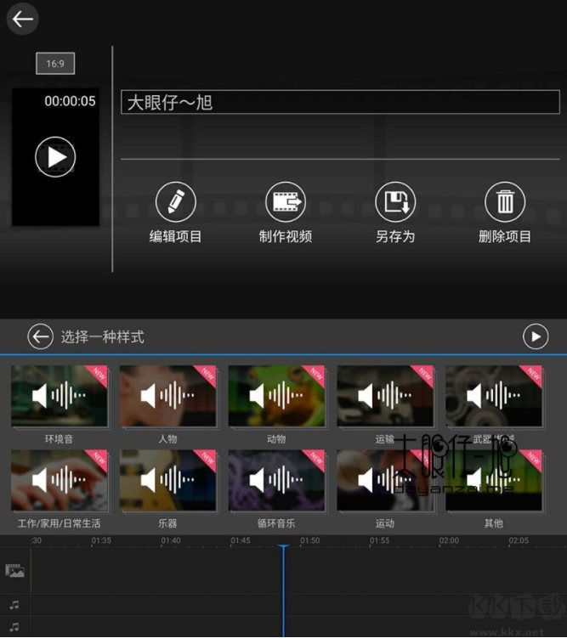This screenshot has width=567, height=638.
Task: Select the second music track icon
Action: (14, 627)
